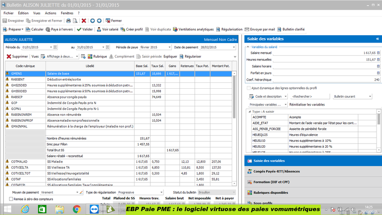Open Rubriques disponibles panel
This screenshot has width=382, height=215.
pos(313,192)
